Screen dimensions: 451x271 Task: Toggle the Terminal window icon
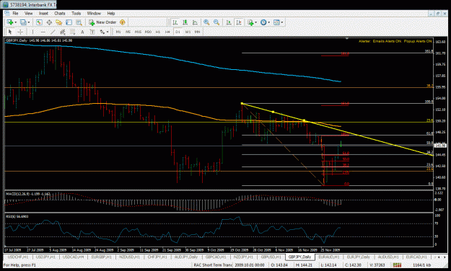[x=69, y=22]
